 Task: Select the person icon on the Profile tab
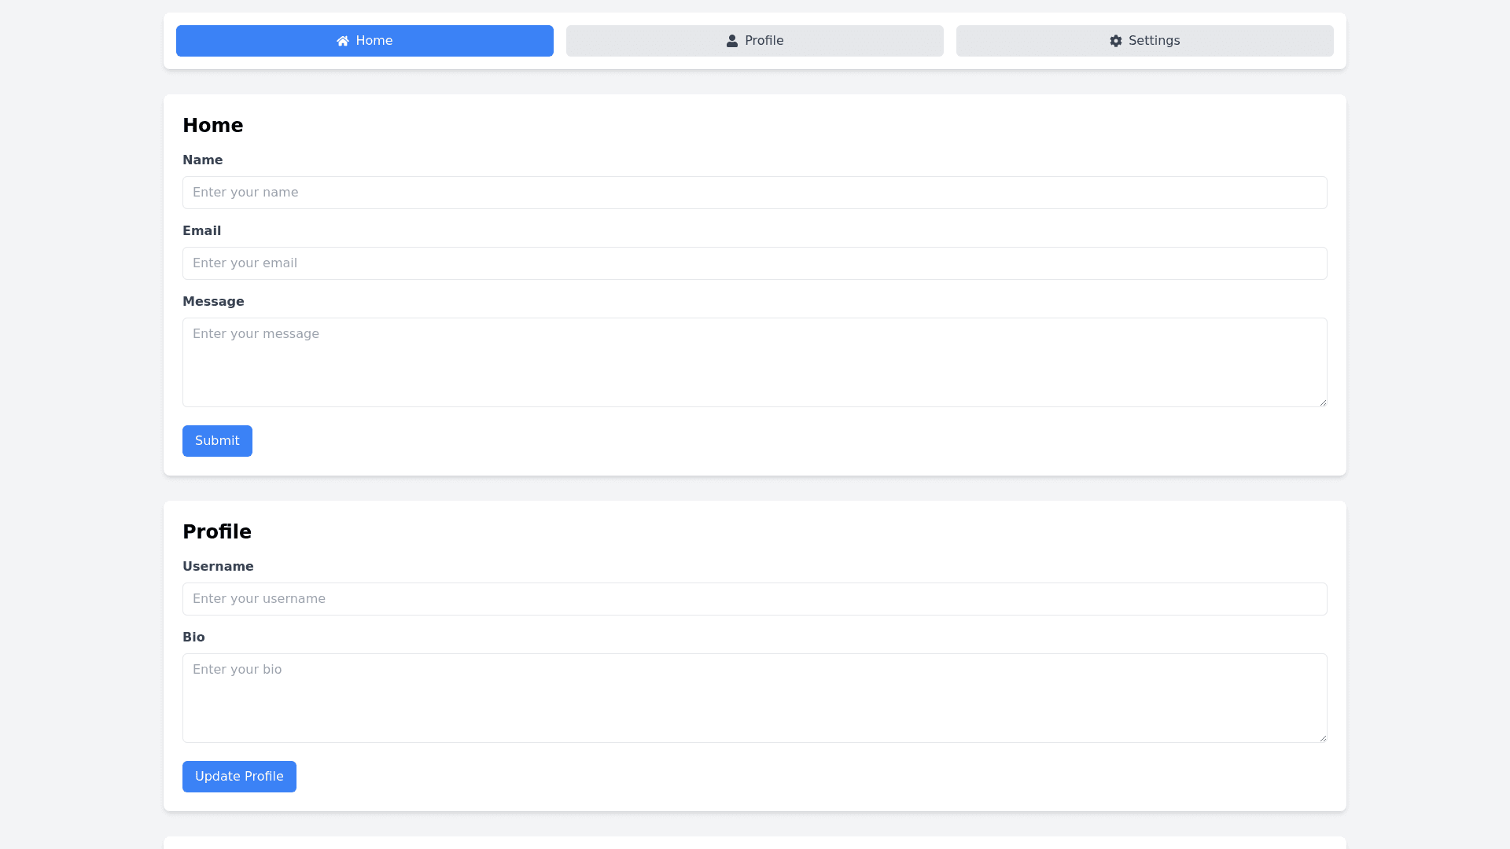point(731,40)
